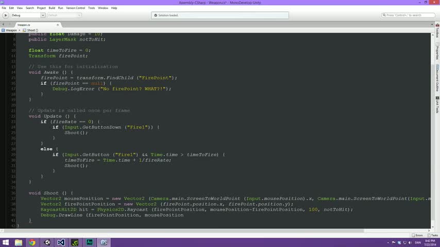Screen dimensions: 440x247
Task: Open the Help menu
Action: 114,8
